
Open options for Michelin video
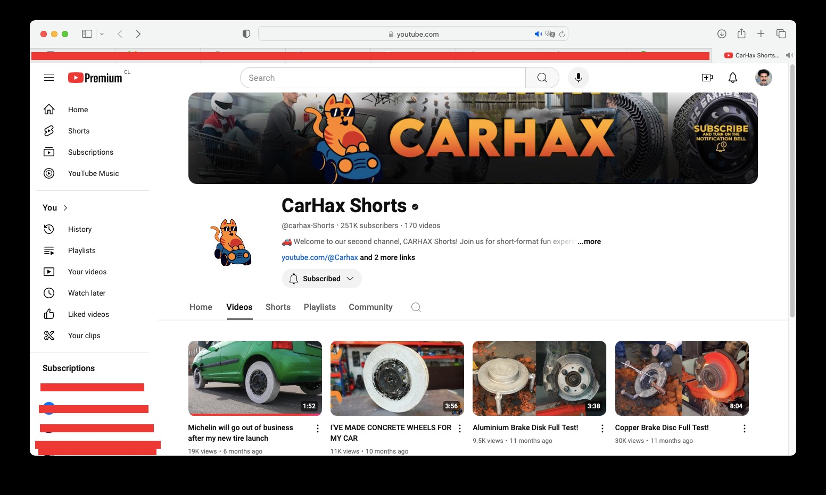pos(318,429)
